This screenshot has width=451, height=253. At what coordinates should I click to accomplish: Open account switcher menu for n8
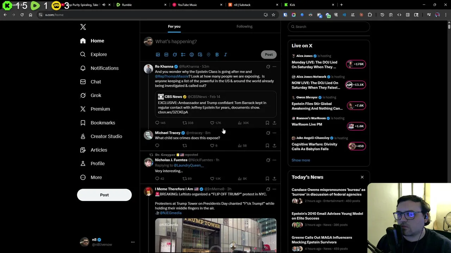click(x=133, y=242)
